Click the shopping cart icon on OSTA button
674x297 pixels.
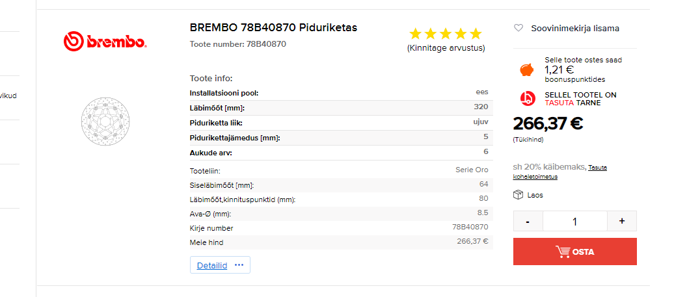562,252
